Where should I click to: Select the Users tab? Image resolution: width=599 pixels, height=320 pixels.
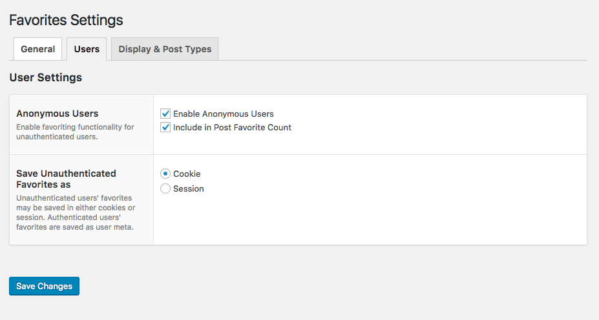point(87,49)
